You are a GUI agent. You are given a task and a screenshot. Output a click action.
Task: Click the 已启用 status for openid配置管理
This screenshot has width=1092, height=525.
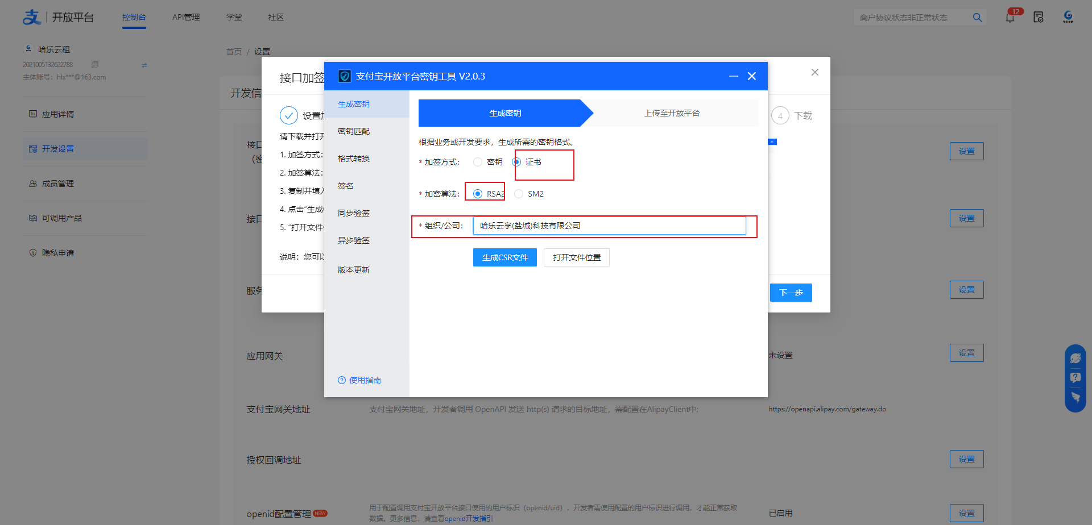click(x=781, y=513)
